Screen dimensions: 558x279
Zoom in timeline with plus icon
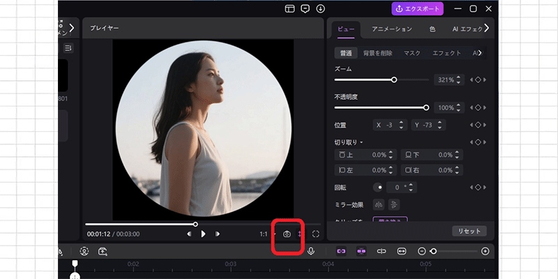[x=485, y=251]
